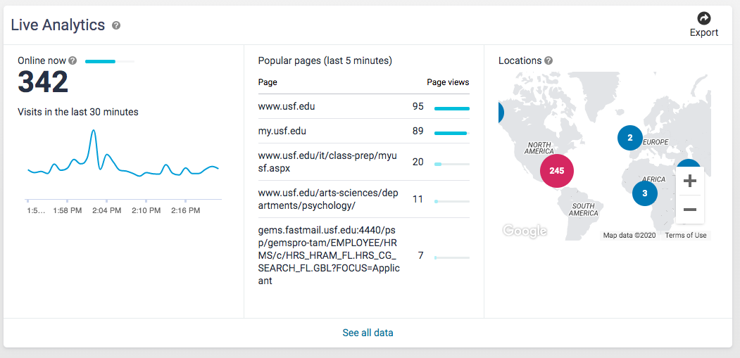Viewport: 740px width, 358px height.
Task: Open the class-prep myusf.aspx page entry
Action: (327, 162)
